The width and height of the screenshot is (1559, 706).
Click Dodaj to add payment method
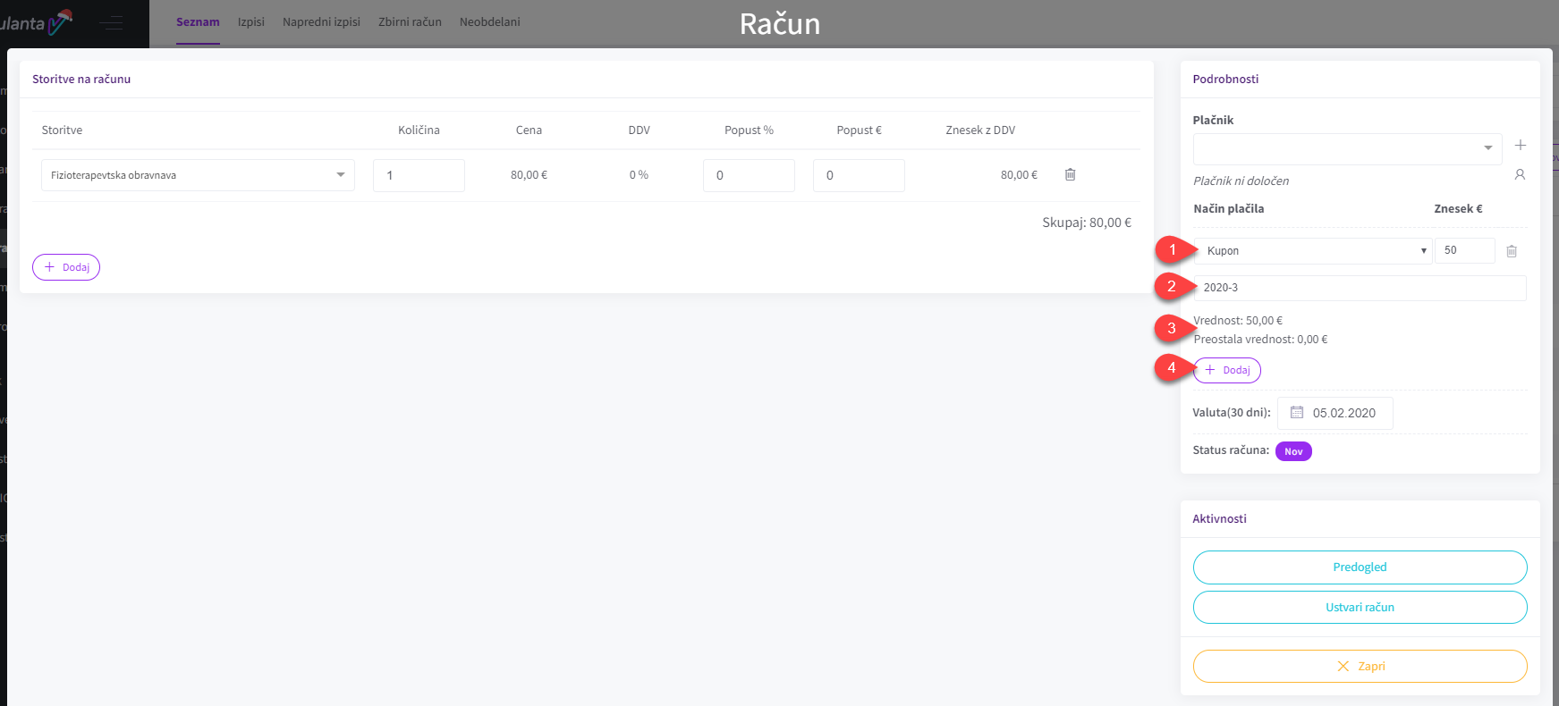(1226, 370)
